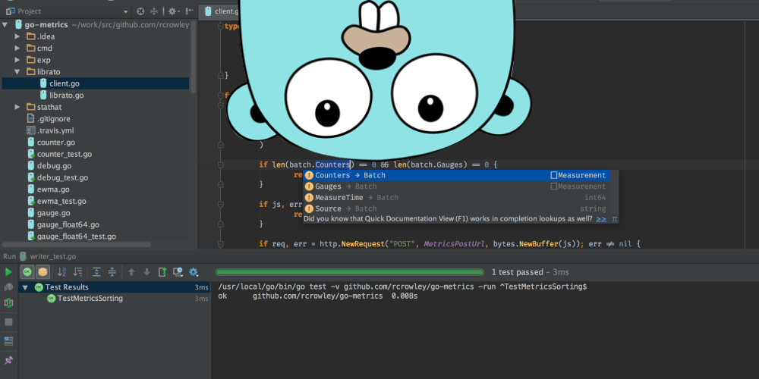The height and width of the screenshot is (379, 759).
Task: Sort tests alphabetically with a-z icon
Action: pos(62,272)
